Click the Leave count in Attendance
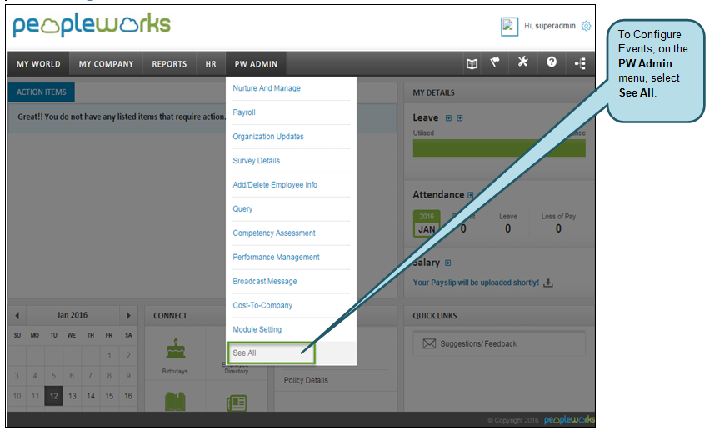 pyautogui.click(x=508, y=228)
